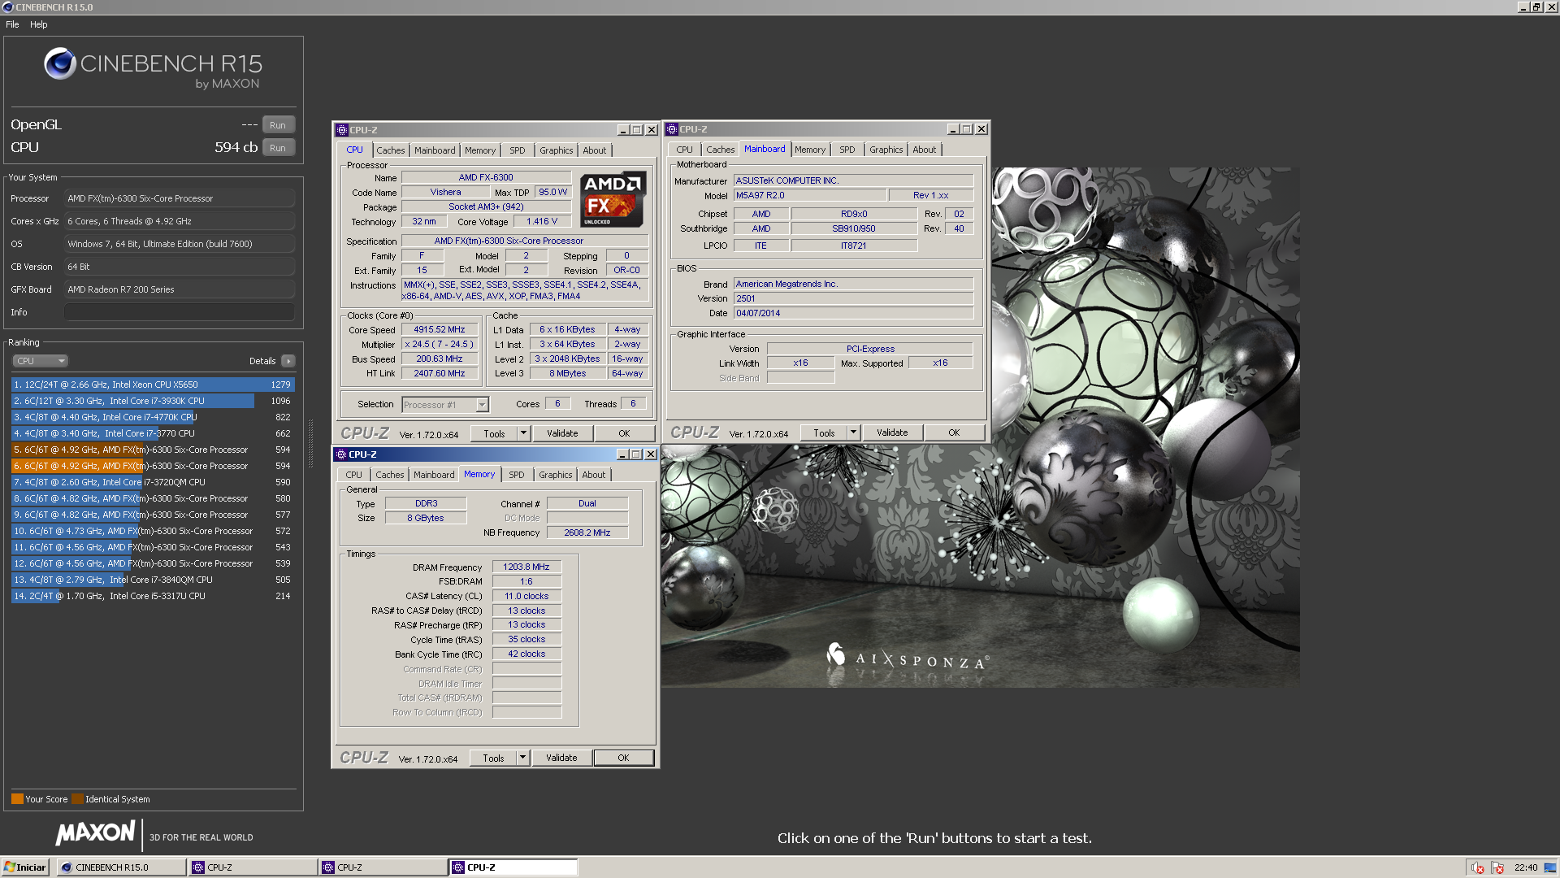Open the ranking CPU dropdown
This screenshot has height=878, width=1560.
click(40, 361)
